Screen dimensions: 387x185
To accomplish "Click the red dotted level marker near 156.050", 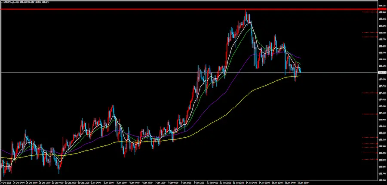I will click(369, 160).
